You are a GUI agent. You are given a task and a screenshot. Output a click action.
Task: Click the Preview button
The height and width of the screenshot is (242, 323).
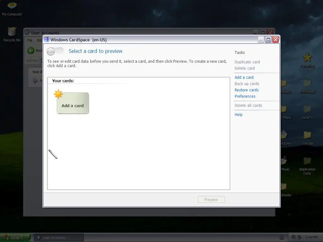coord(211,199)
